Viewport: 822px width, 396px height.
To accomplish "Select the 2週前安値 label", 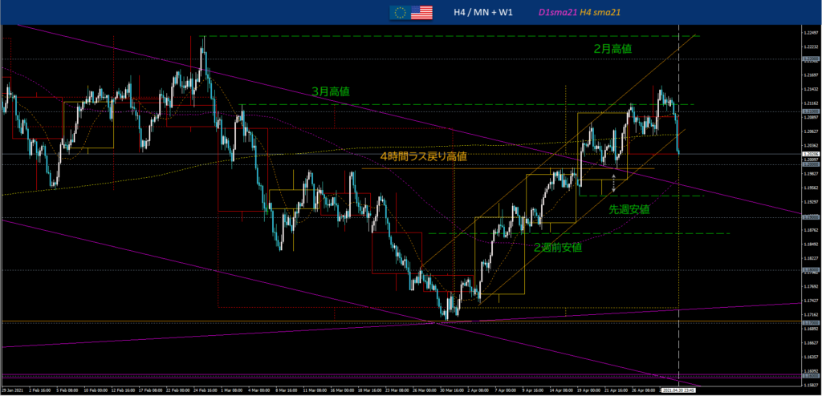I will click(x=558, y=247).
